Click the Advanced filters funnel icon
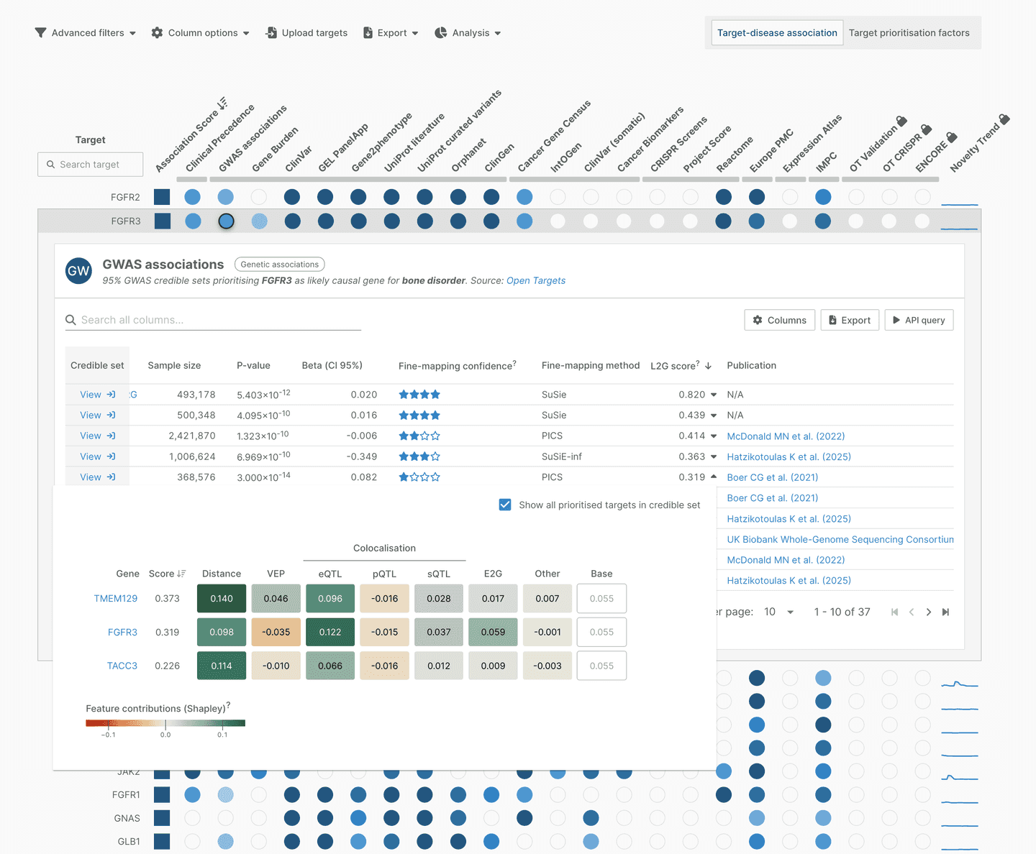The image size is (1036, 854). point(40,33)
